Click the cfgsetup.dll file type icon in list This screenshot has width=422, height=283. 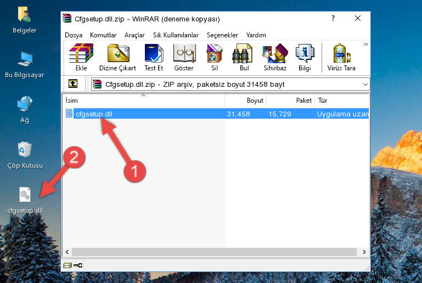pyautogui.click(x=69, y=113)
